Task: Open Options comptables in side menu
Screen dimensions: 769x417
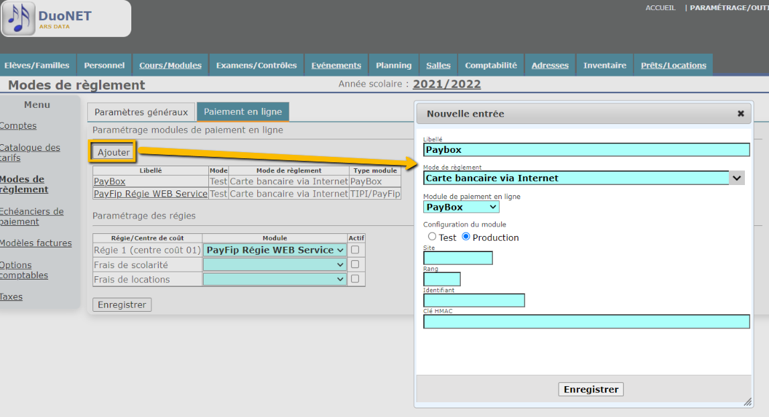Action: tap(24, 270)
